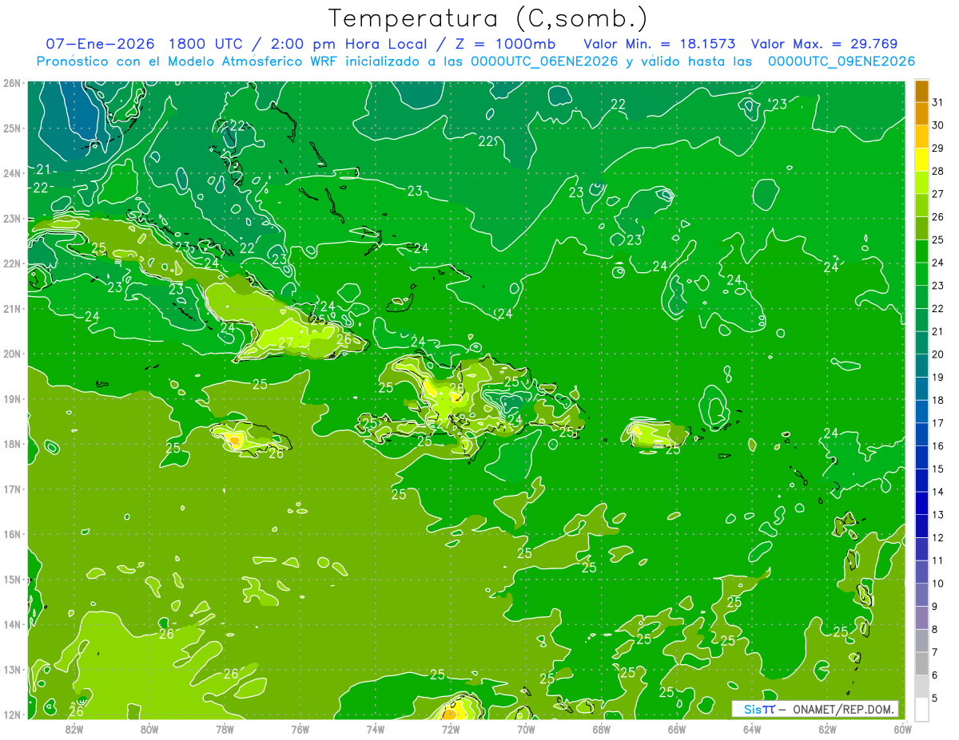Screen dimensions: 959x740
Task: Click the date "07-Ene-2026" in header
Action: pyautogui.click(x=98, y=44)
